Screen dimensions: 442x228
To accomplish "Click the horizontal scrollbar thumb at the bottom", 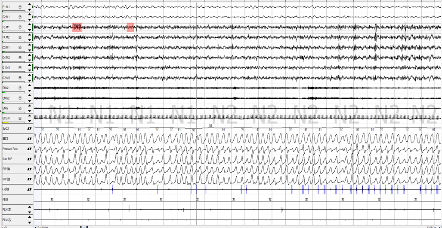I will click(x=84, y=226).
